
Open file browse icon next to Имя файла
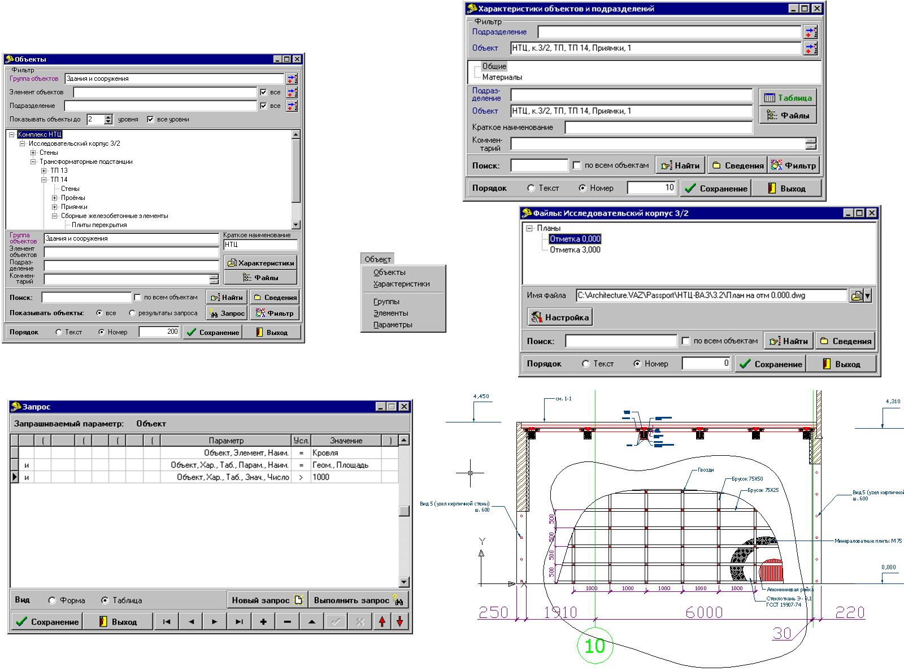coord(856,295)
